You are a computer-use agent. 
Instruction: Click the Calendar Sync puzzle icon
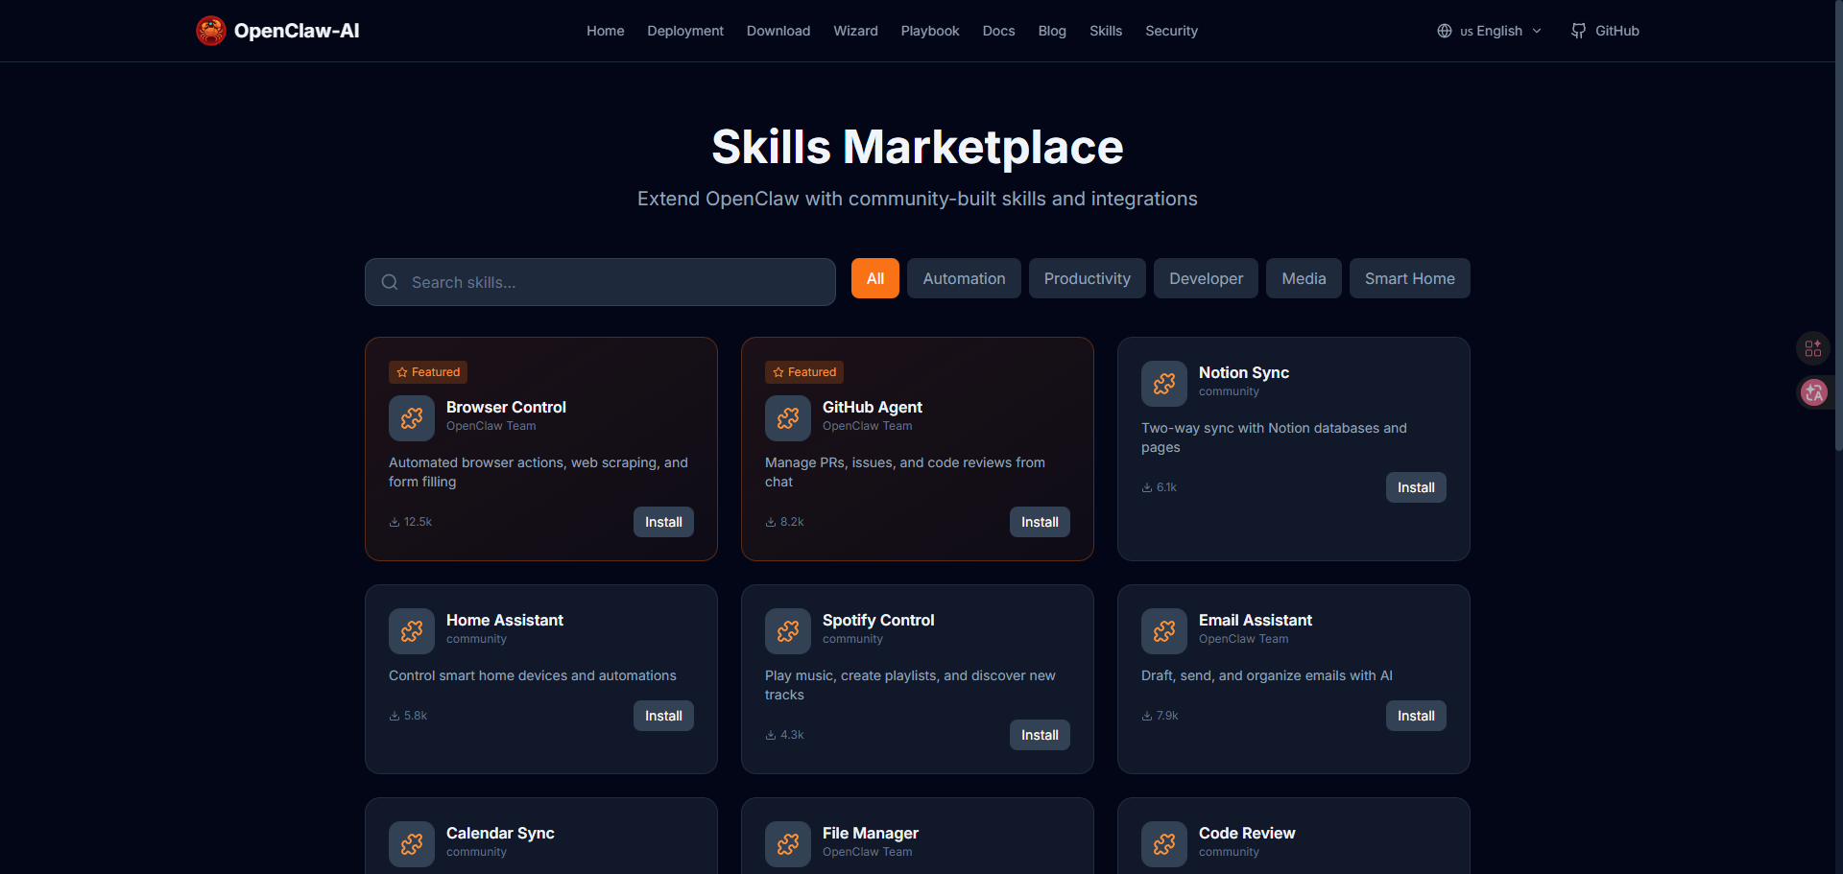(x=412, y=844)
